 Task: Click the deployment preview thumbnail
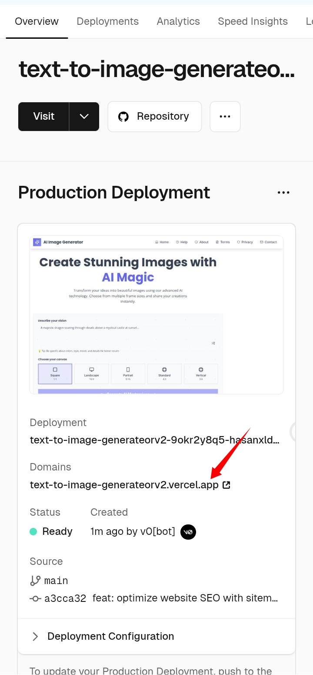click(156, 315)
